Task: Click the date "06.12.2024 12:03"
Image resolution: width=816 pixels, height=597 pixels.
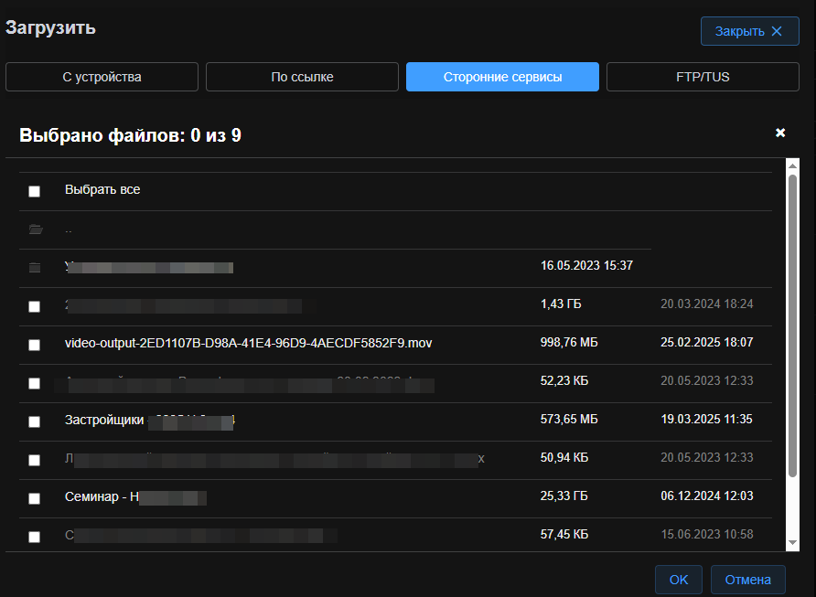Action: (x=707, y=496)
